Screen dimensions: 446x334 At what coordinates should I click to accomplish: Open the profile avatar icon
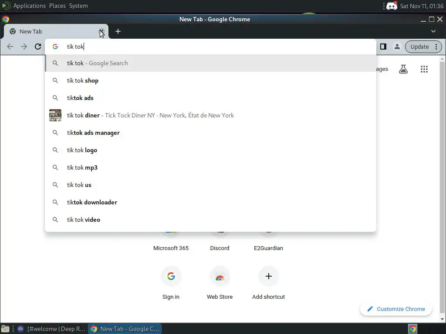coord(397,47)
